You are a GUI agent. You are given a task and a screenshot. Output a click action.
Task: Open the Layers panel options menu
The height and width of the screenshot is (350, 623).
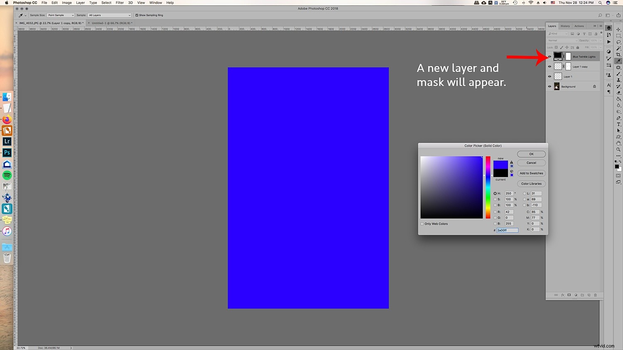click(601, 26)
